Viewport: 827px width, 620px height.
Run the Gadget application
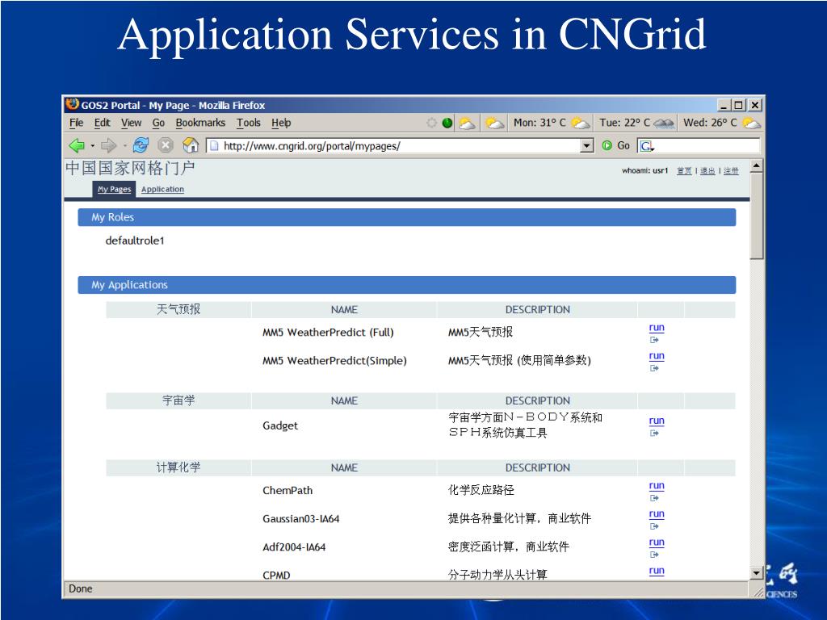(657, 421)
